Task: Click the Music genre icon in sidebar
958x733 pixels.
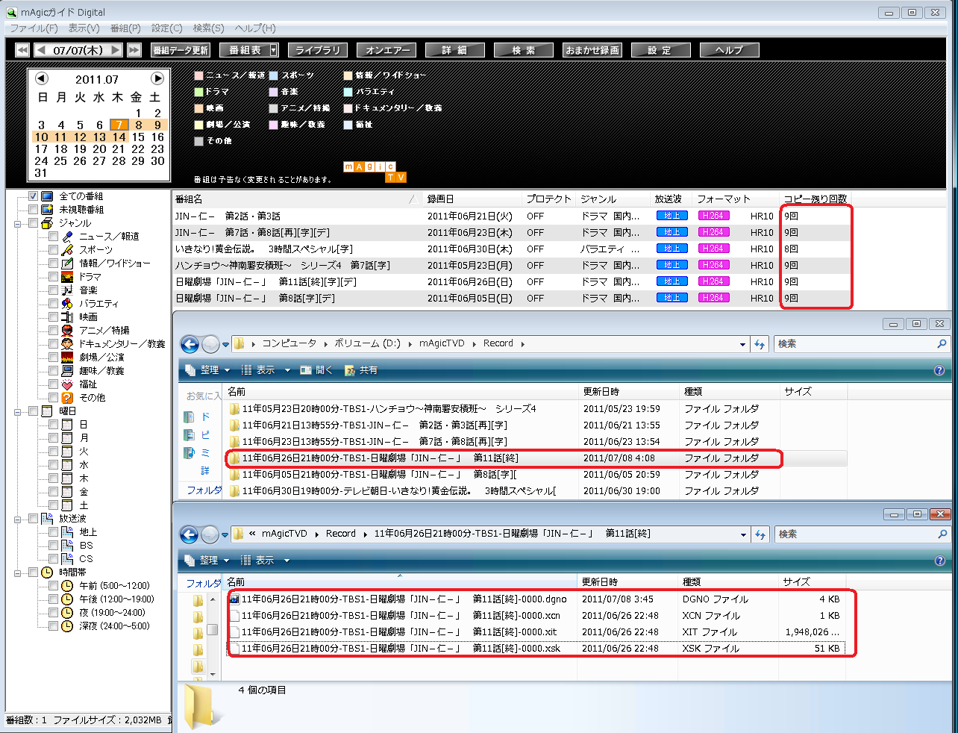Action: (x=67, y=290)
